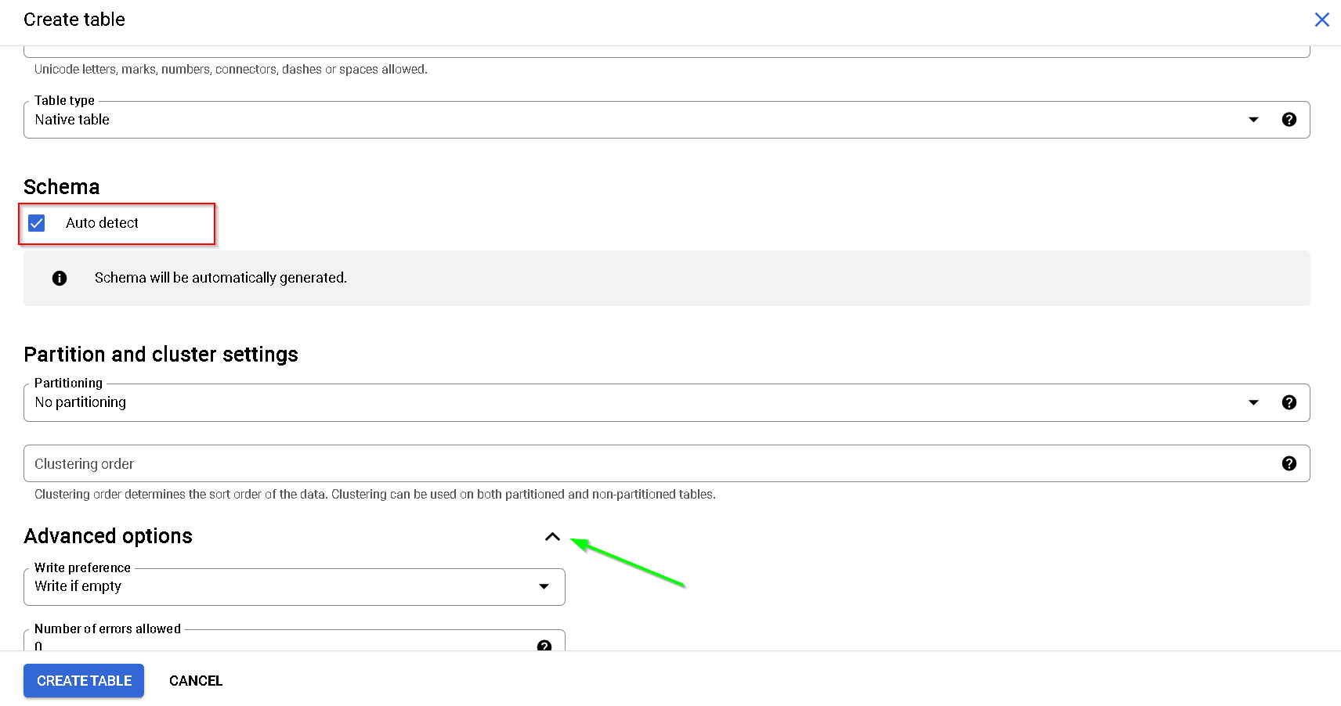Open the Partitioning dropdown
This screenshot has width=1341, height=706.
667,402
